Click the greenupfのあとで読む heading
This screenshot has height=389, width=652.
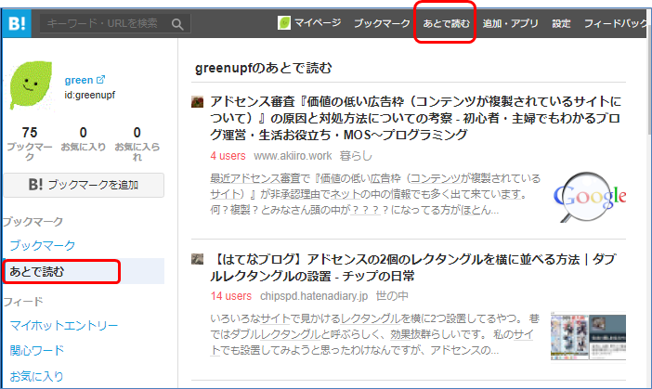(x=263, y=68)
